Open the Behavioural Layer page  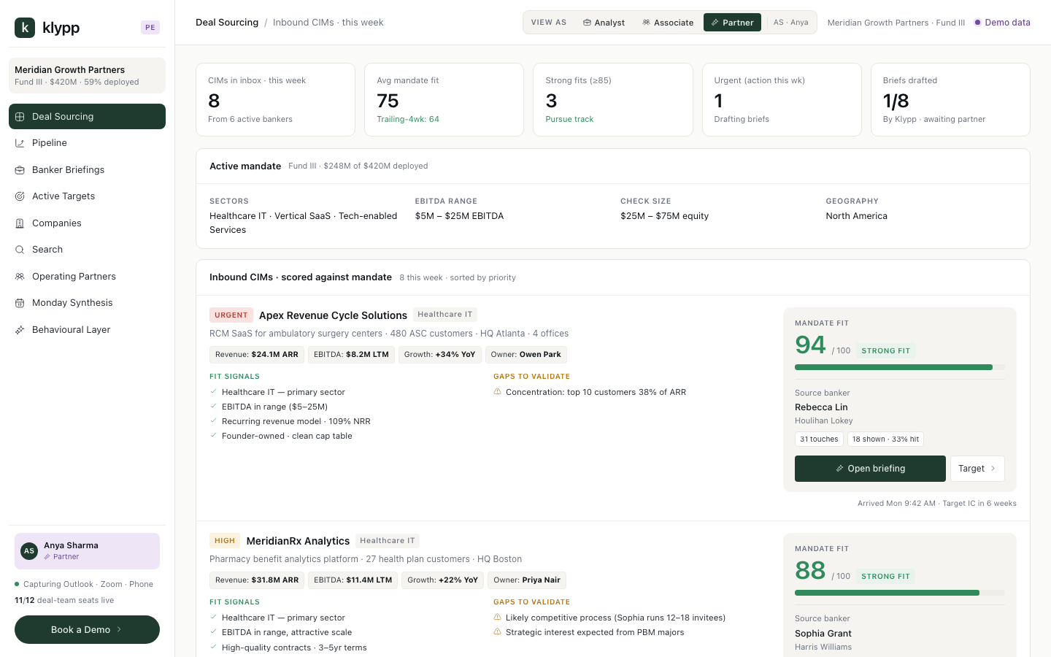pyautogui.click(x=87, y=330)
